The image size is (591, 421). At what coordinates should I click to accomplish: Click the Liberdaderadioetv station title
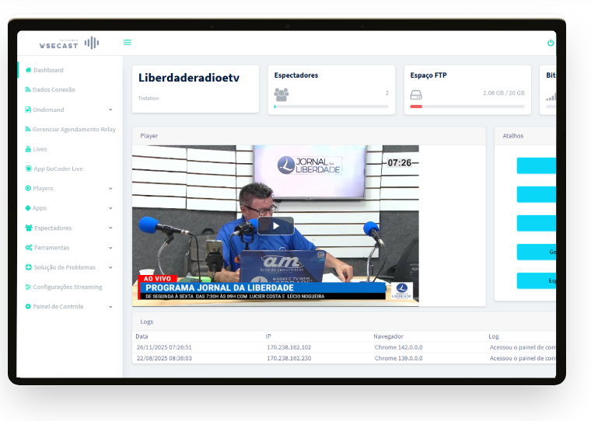coord(189,78)
